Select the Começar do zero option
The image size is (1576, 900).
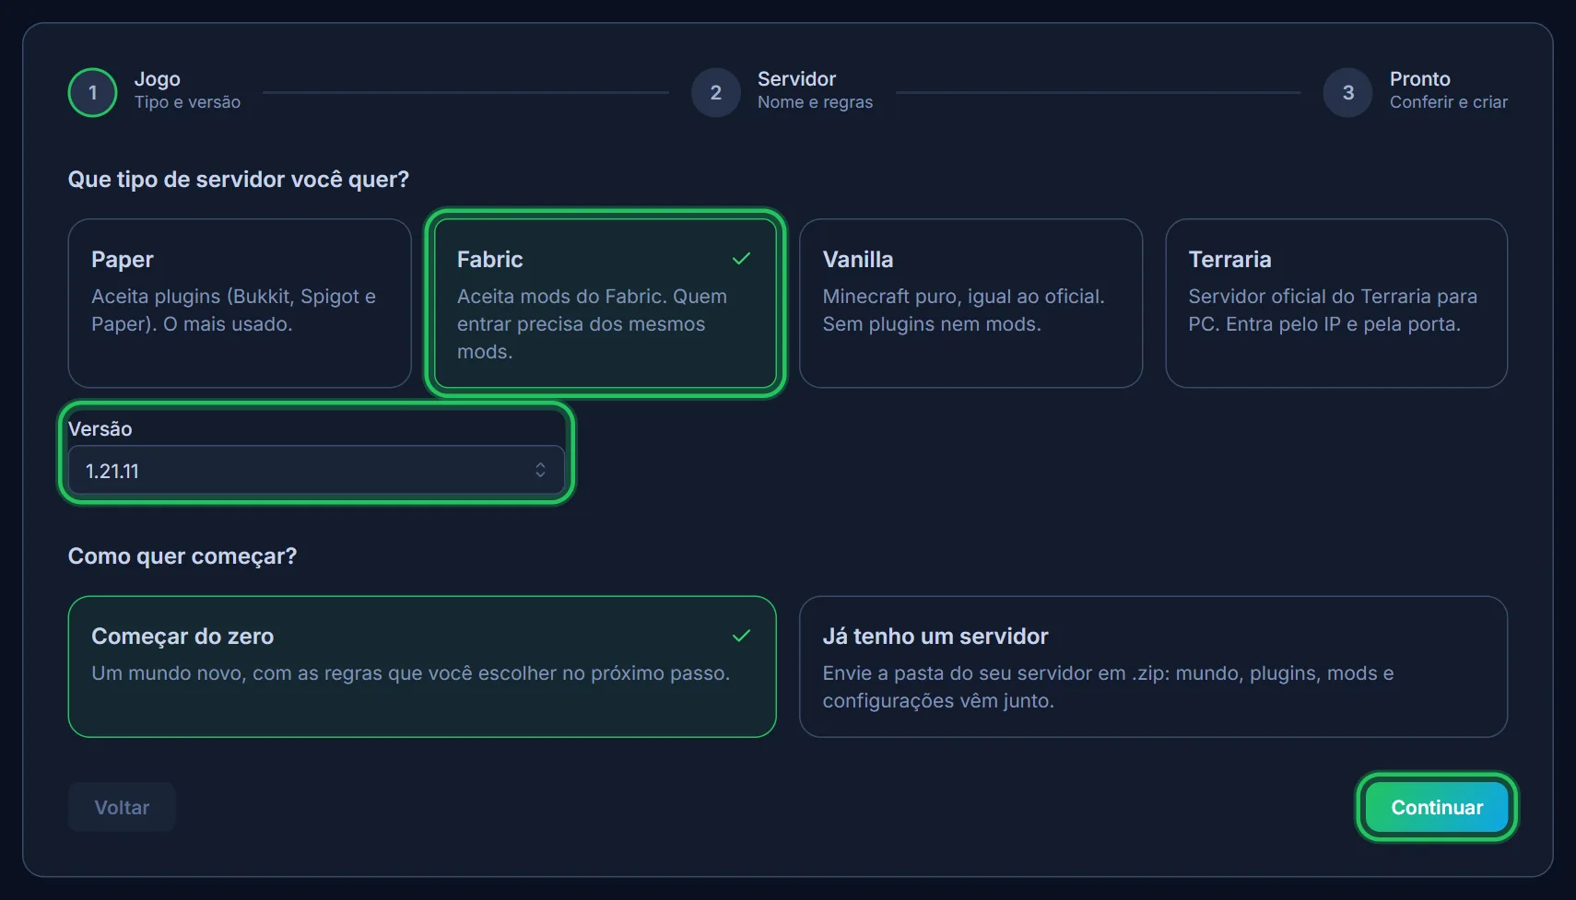(422, 667)
